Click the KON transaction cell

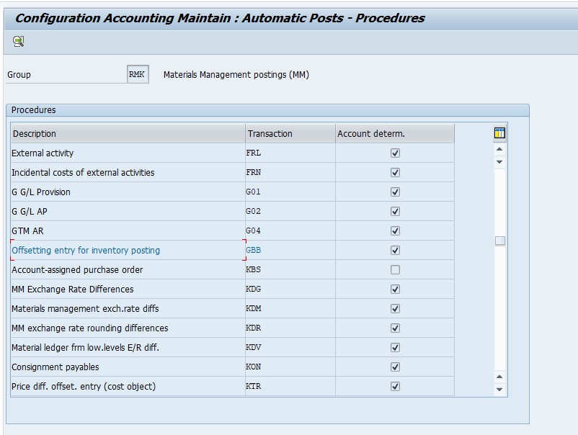(290, 367)
